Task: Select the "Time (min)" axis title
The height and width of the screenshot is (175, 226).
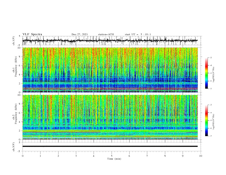Action: pos(114,159)
